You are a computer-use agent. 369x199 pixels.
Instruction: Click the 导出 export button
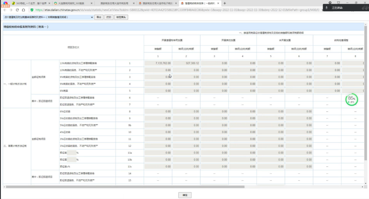99,17
